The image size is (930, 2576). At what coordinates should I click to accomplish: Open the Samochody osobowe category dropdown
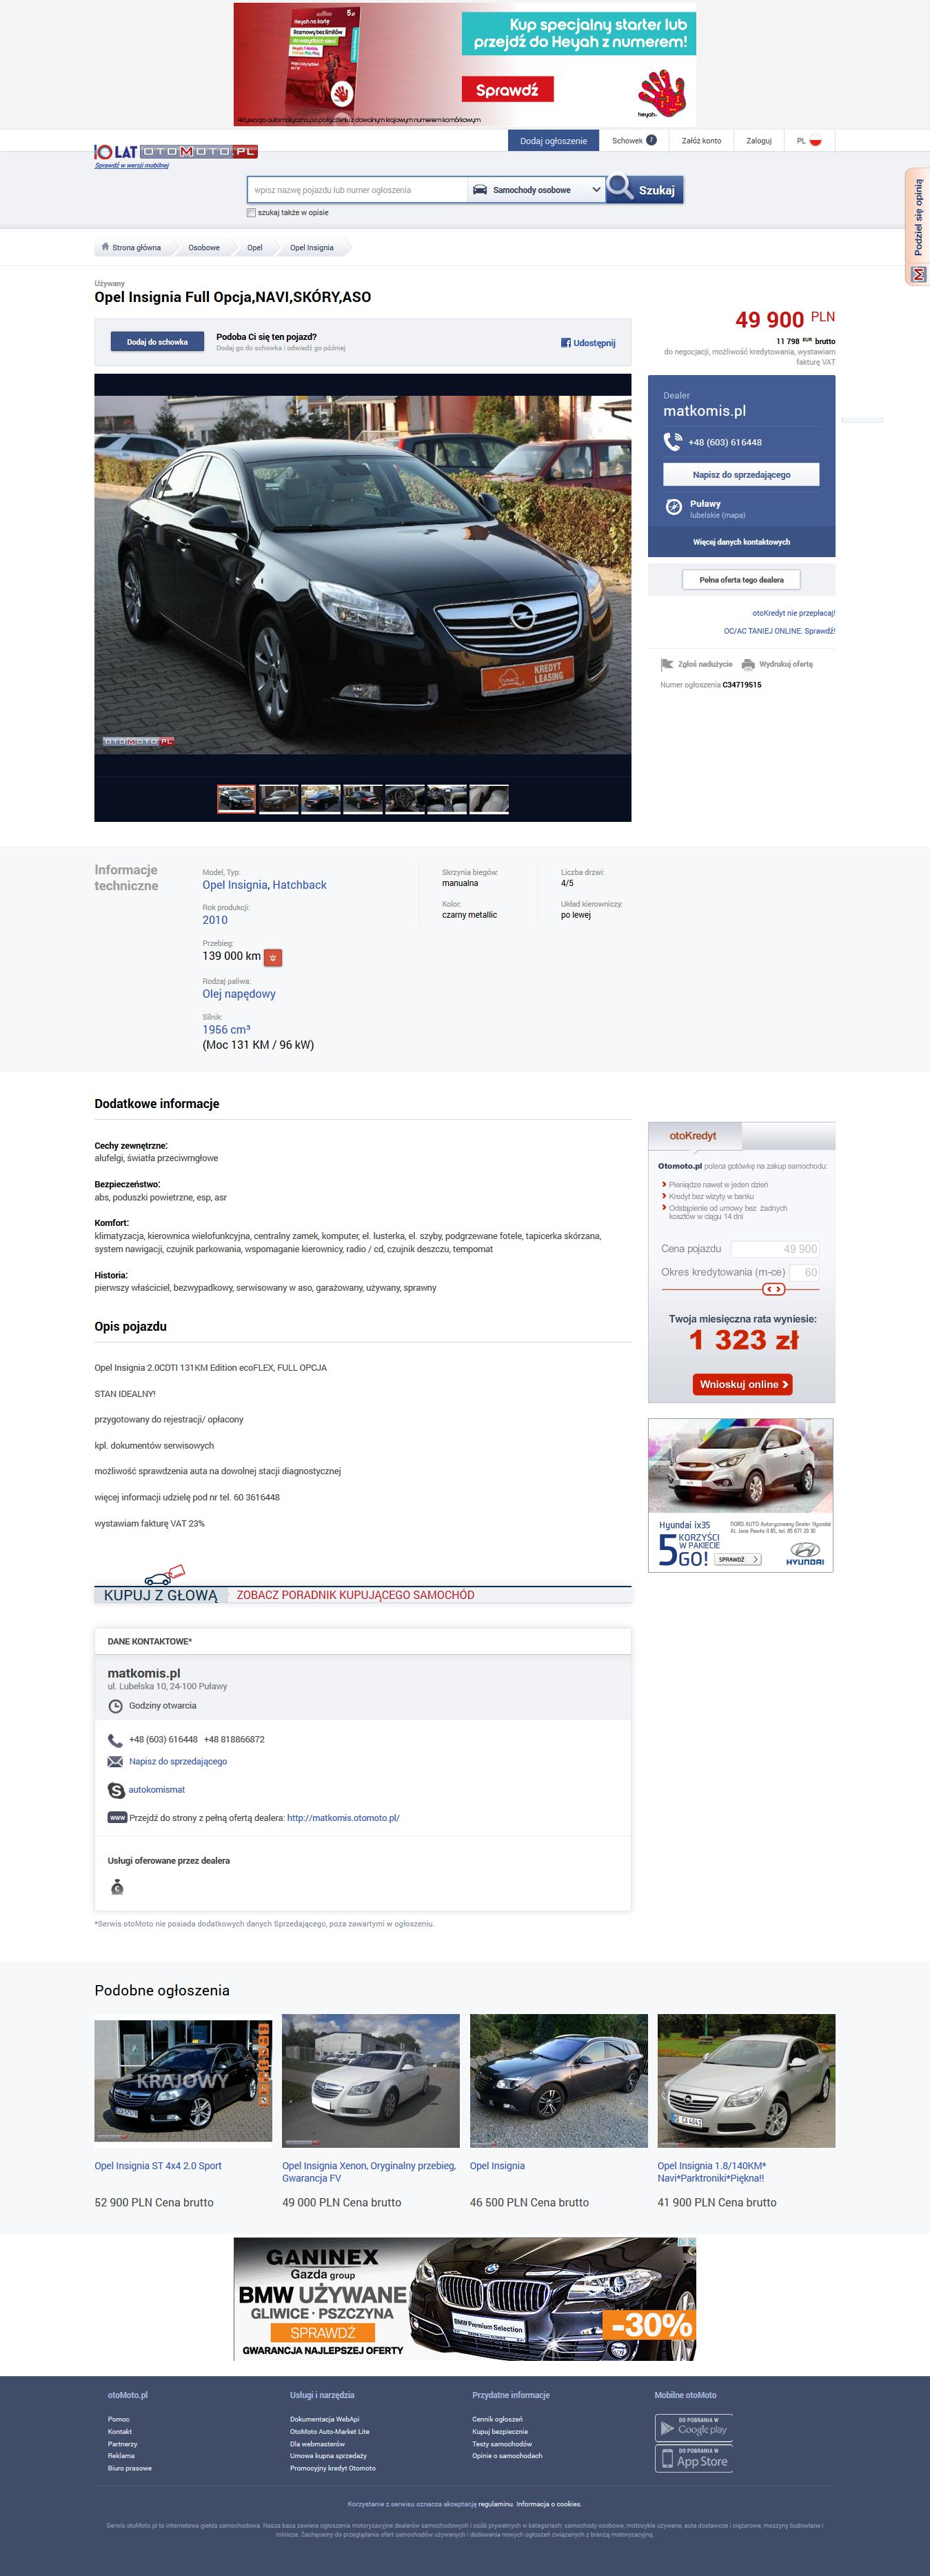pyautogui.click(x=536, y=190)
